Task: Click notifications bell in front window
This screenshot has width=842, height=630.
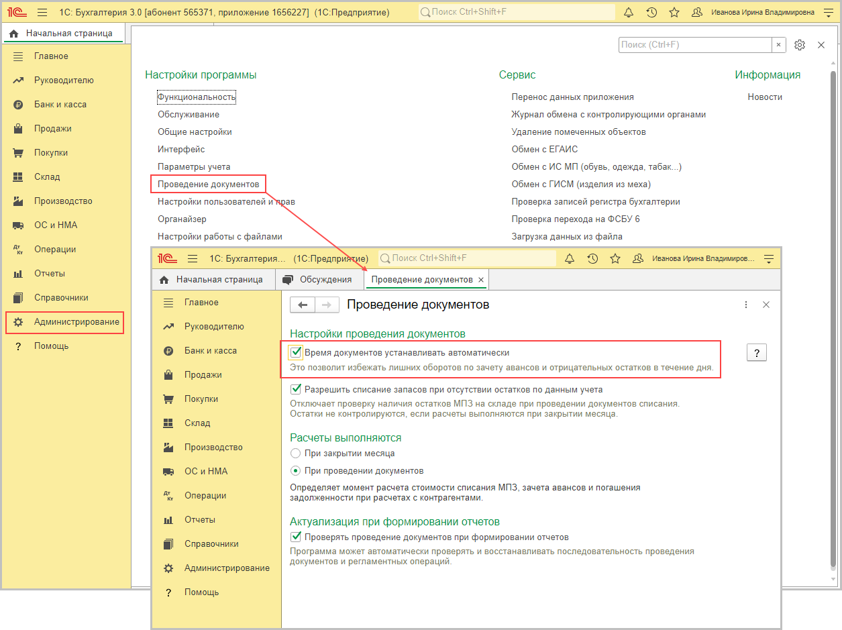Action: (570, 258)
